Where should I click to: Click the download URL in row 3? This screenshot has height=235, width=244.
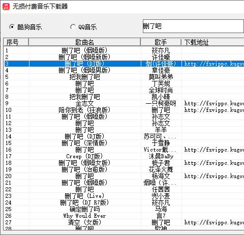[x=214, y=64]
